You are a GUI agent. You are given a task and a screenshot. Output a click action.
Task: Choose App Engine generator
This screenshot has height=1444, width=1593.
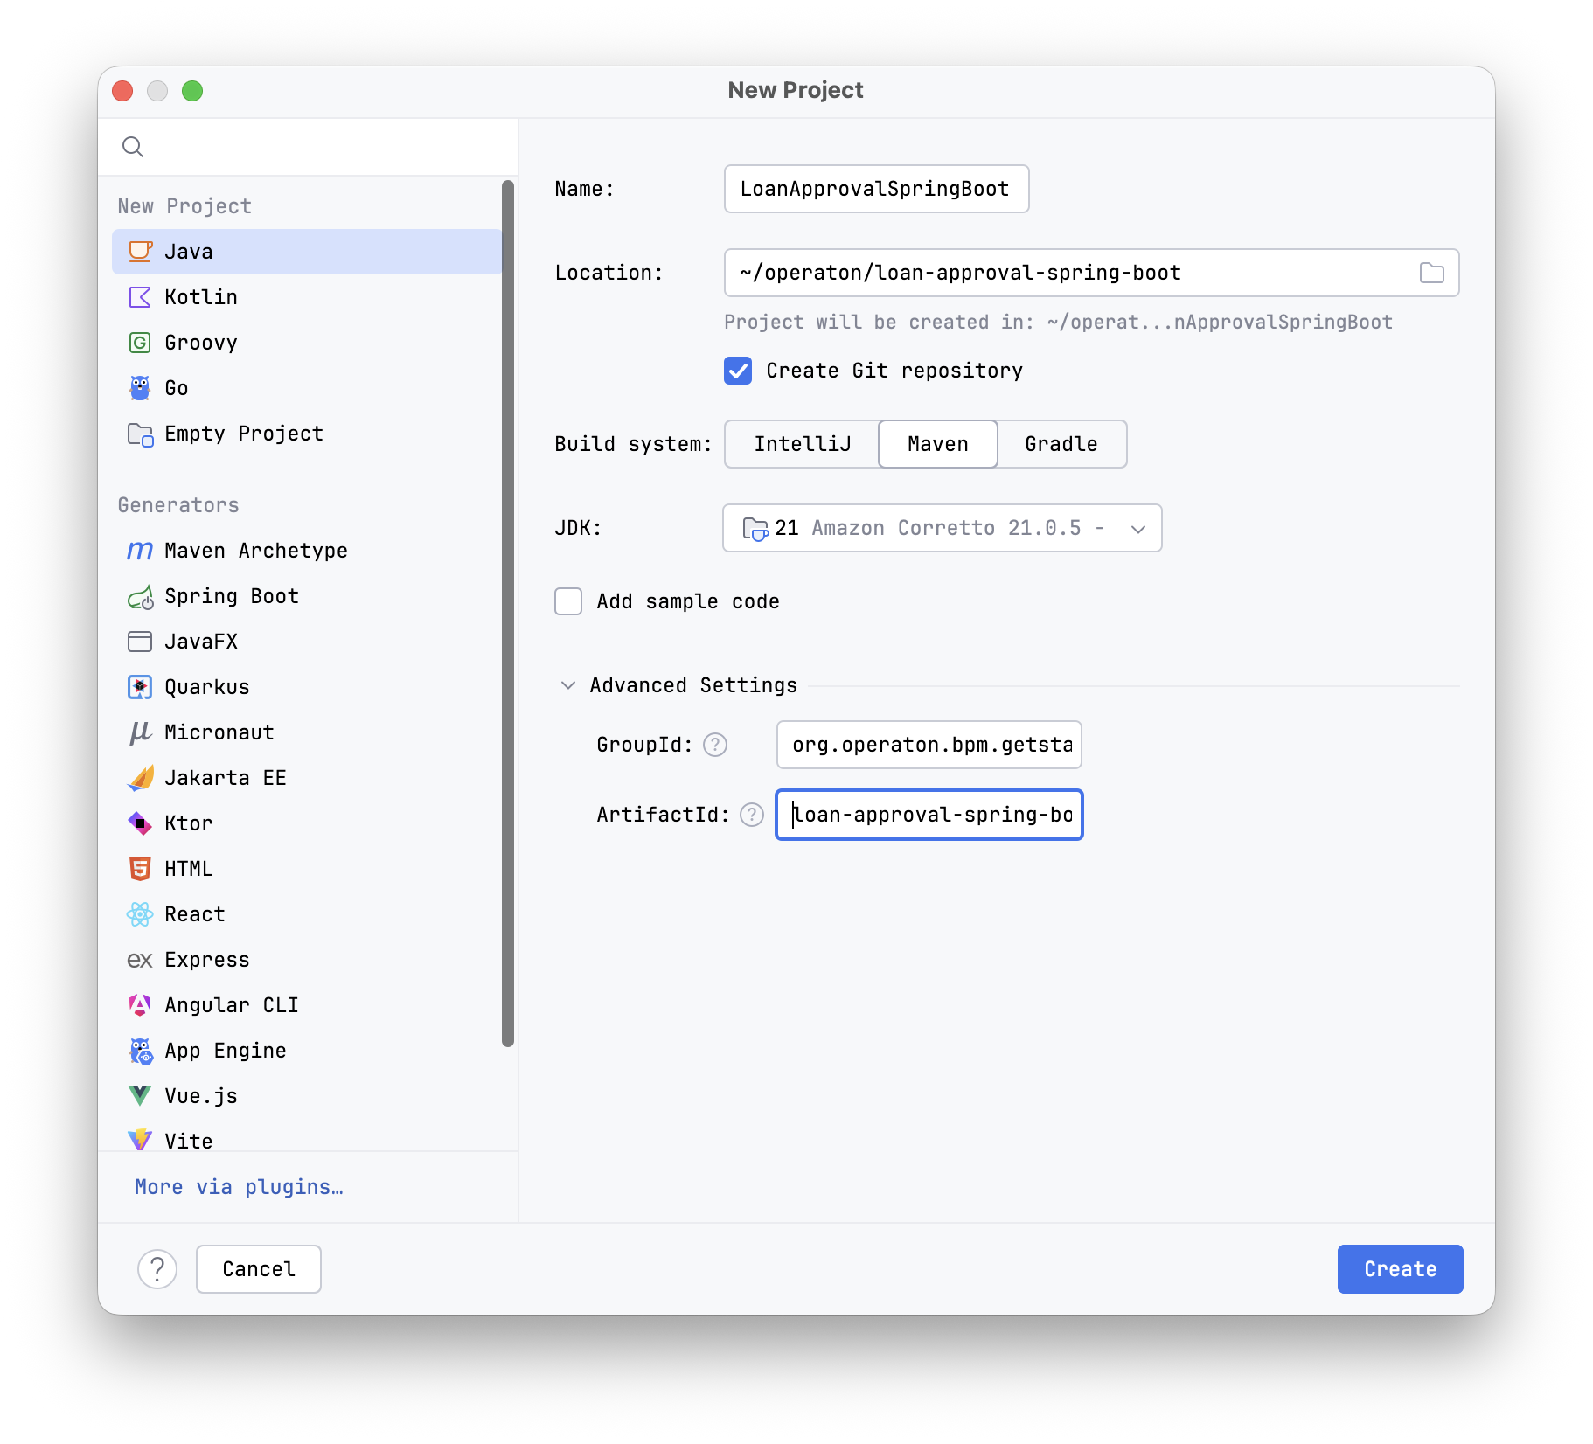click(307, 1051)
